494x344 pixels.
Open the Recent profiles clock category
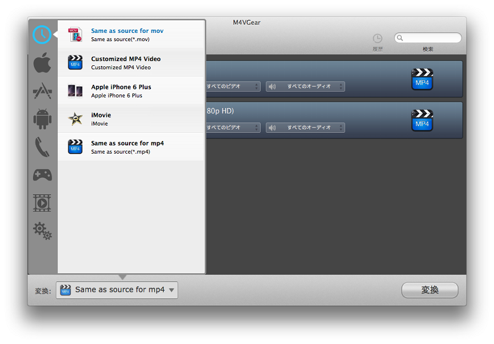point(42,35)
